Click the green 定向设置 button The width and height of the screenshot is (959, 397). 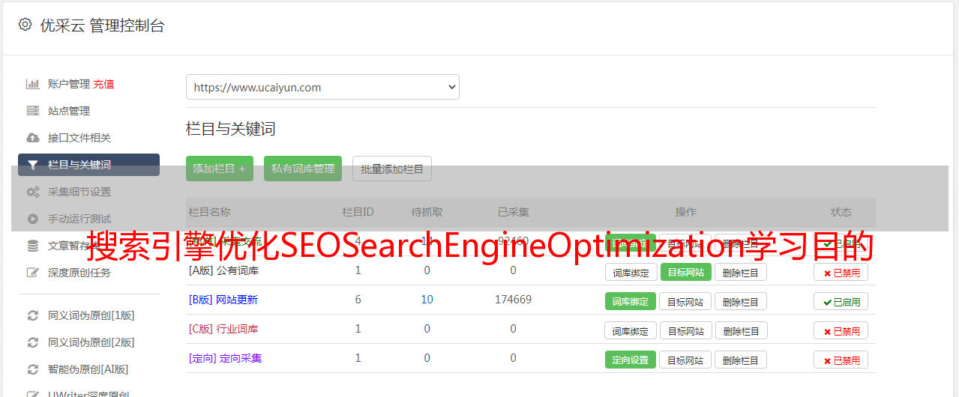pos(631,360)
